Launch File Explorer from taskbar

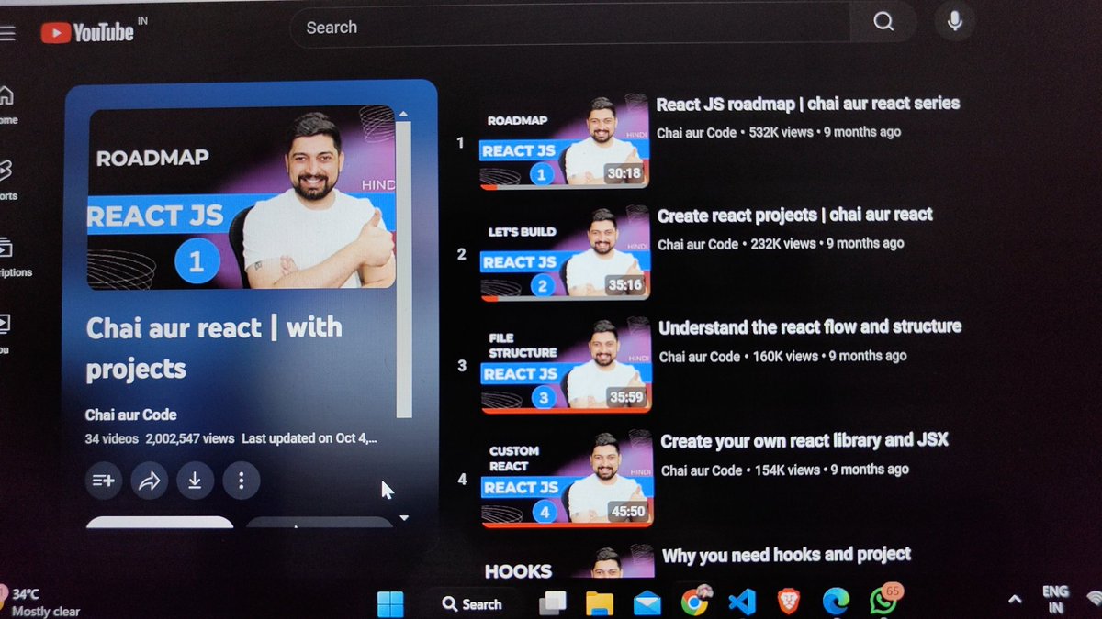point(600,603)
